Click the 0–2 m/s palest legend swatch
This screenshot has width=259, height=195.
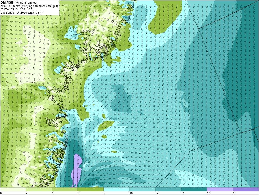[x=13, y=189]
